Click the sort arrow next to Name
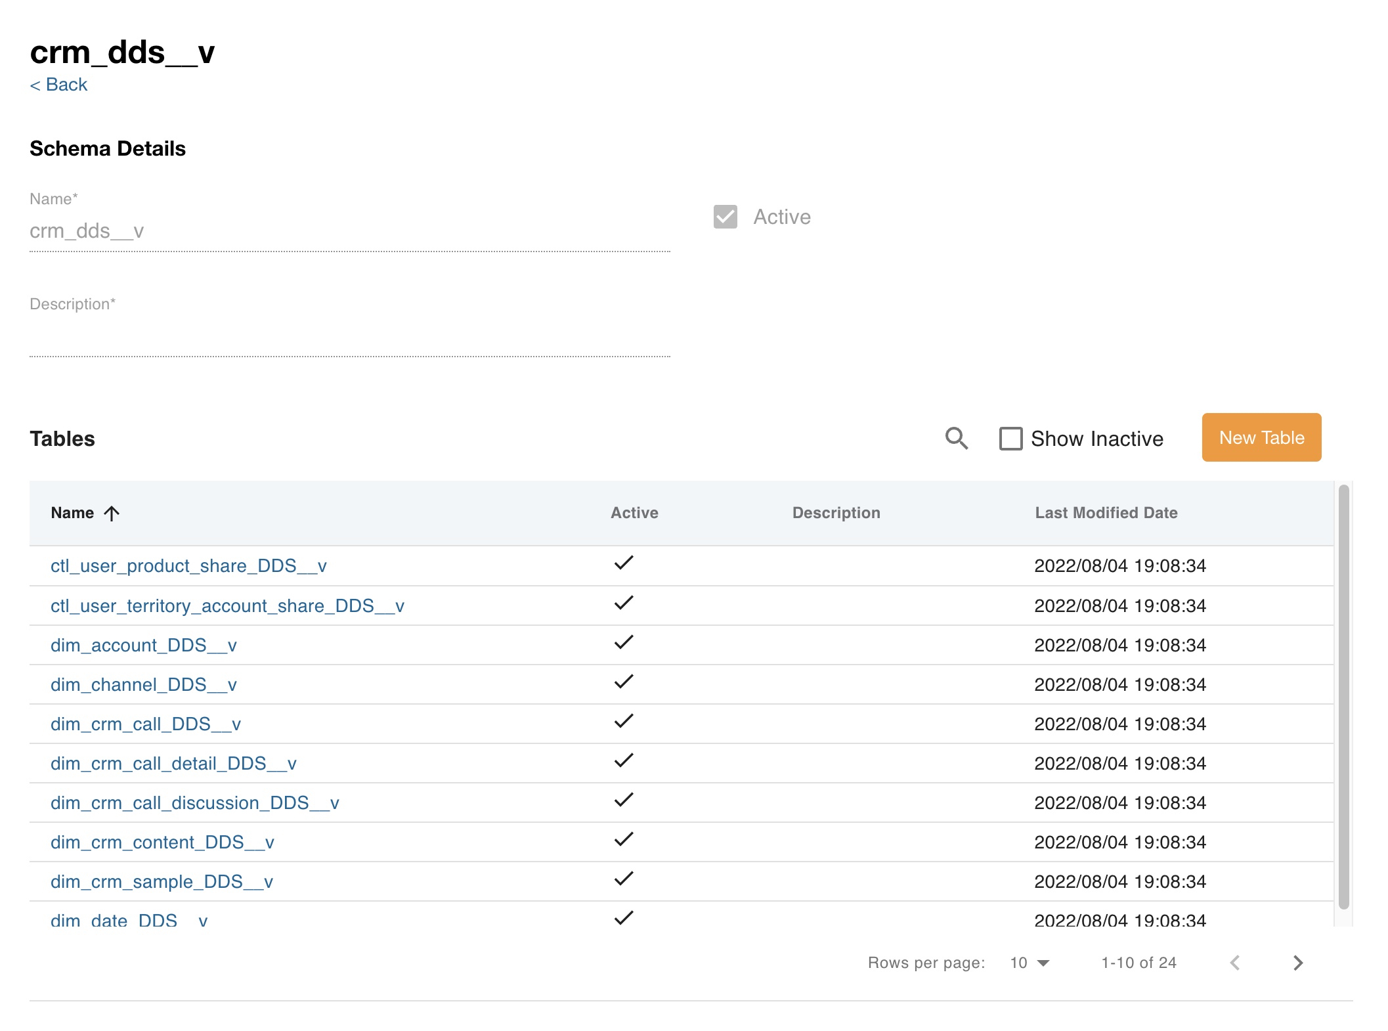 [x=112, y=514]
